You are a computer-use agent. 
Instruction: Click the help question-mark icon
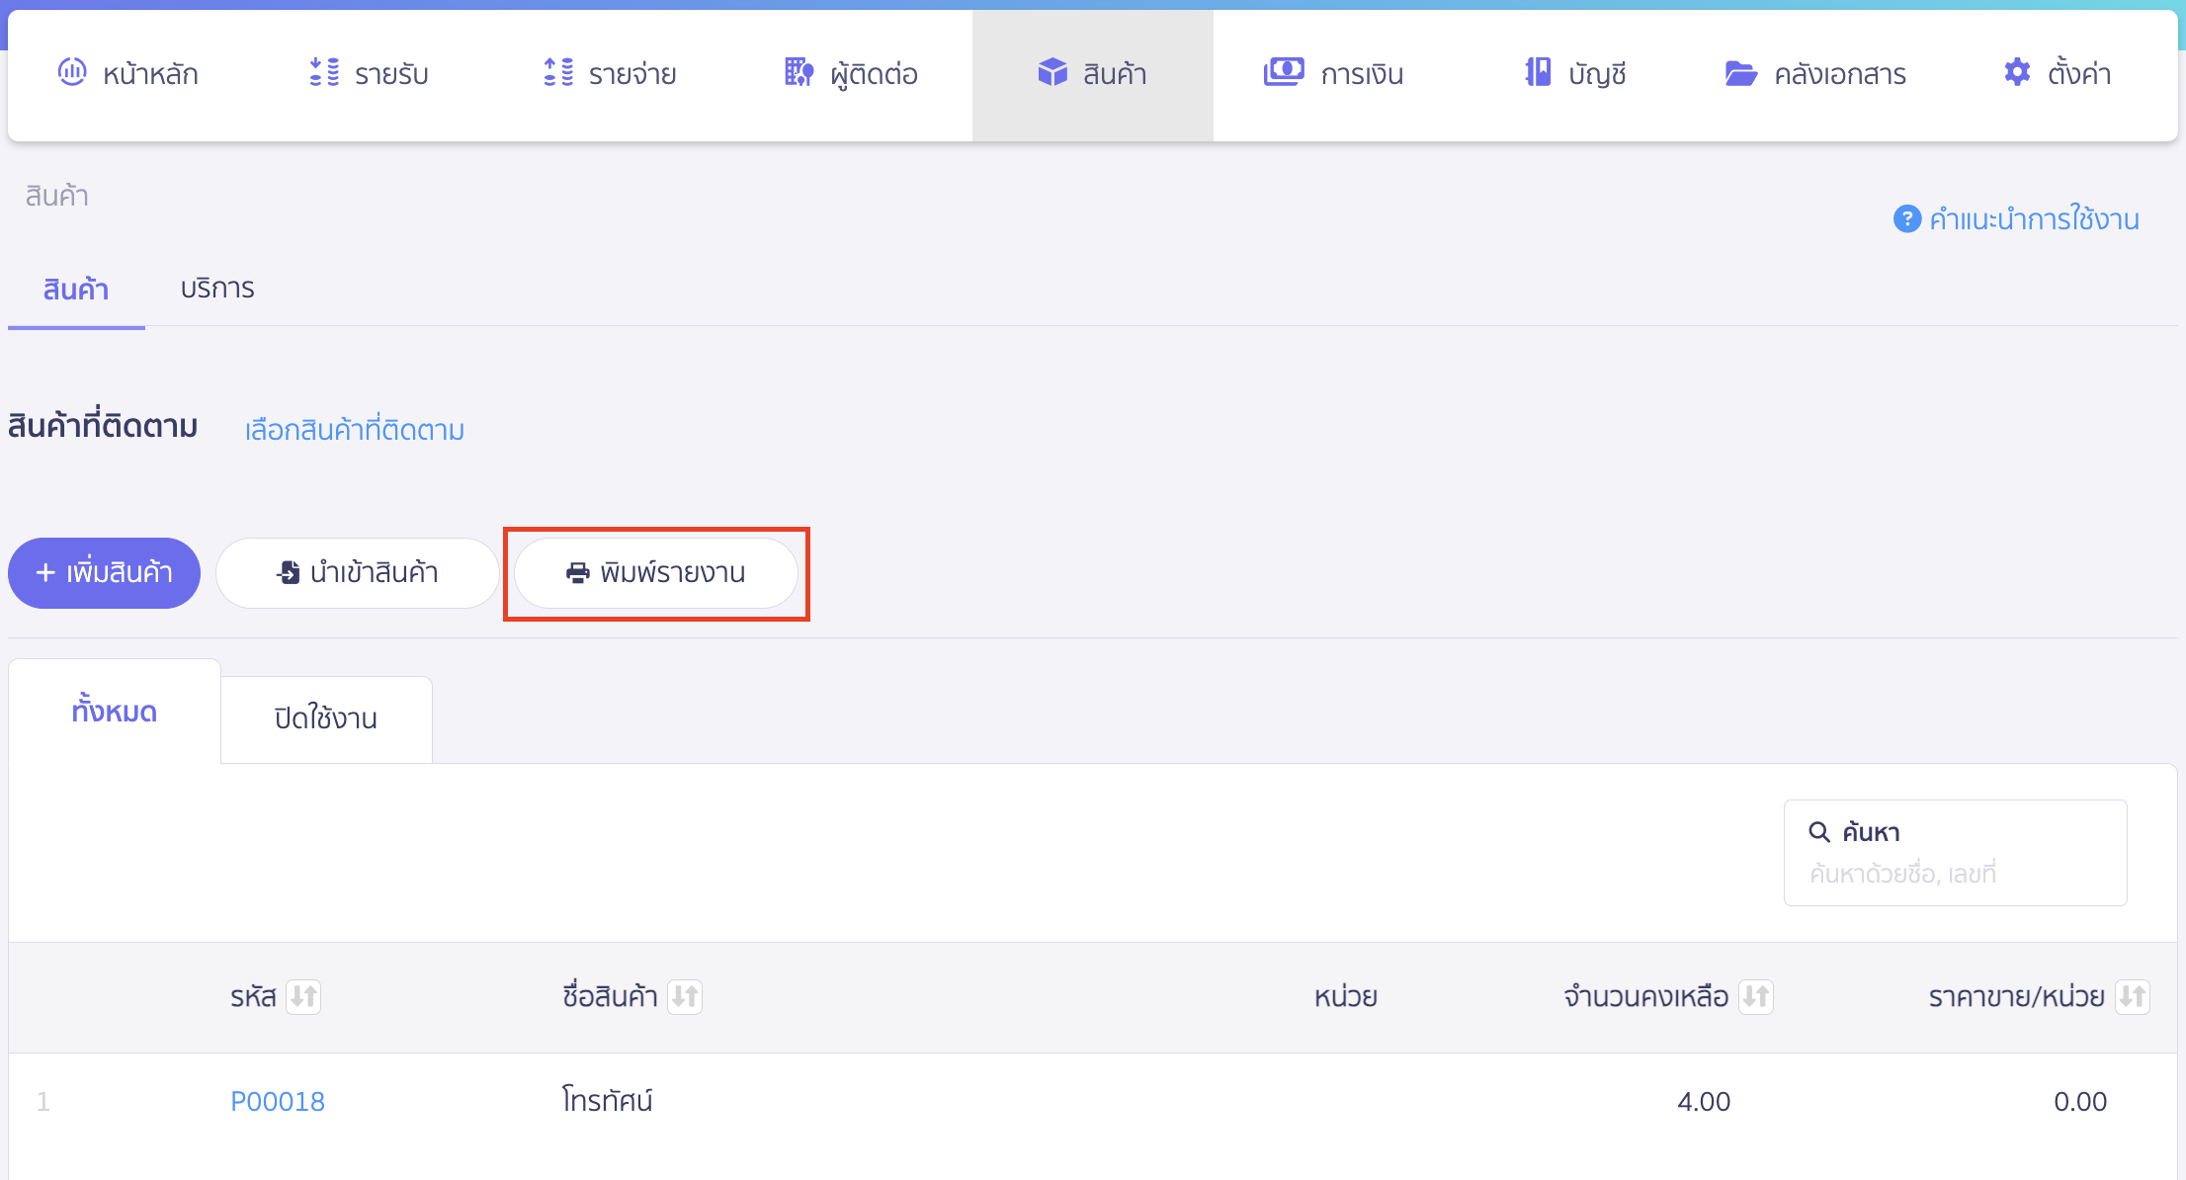point(1906,218)
